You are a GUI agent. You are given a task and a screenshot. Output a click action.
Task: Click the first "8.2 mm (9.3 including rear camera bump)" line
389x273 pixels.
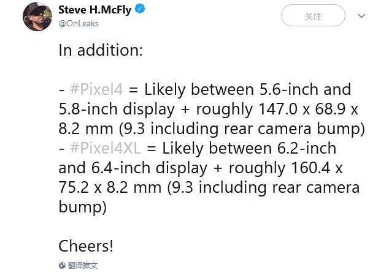[x=212, y=129]
